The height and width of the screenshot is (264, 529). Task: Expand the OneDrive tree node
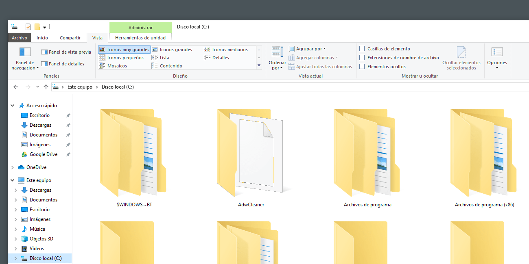pyautogui.click(x=13, y=167)
